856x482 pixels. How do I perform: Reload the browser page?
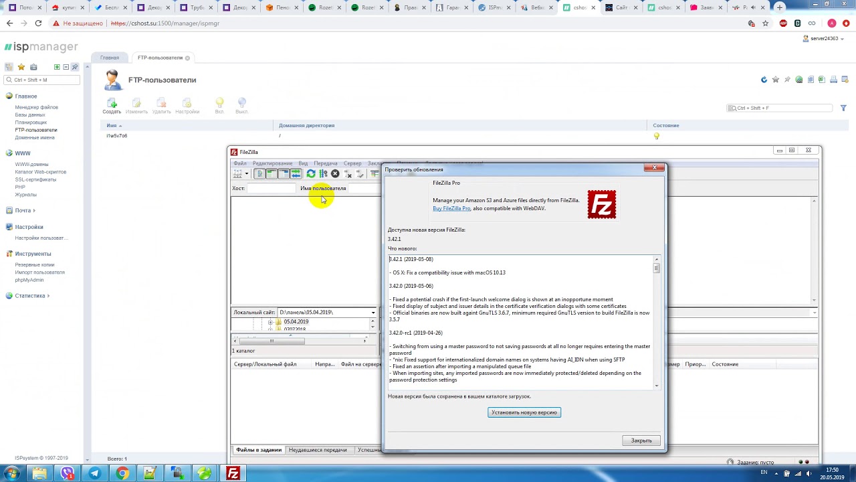(38, 23)
